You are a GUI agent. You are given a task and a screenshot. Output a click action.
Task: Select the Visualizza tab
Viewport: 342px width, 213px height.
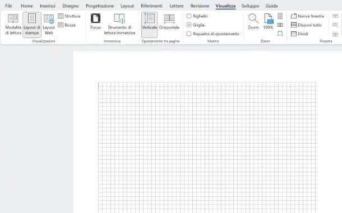tap(225, 6)
